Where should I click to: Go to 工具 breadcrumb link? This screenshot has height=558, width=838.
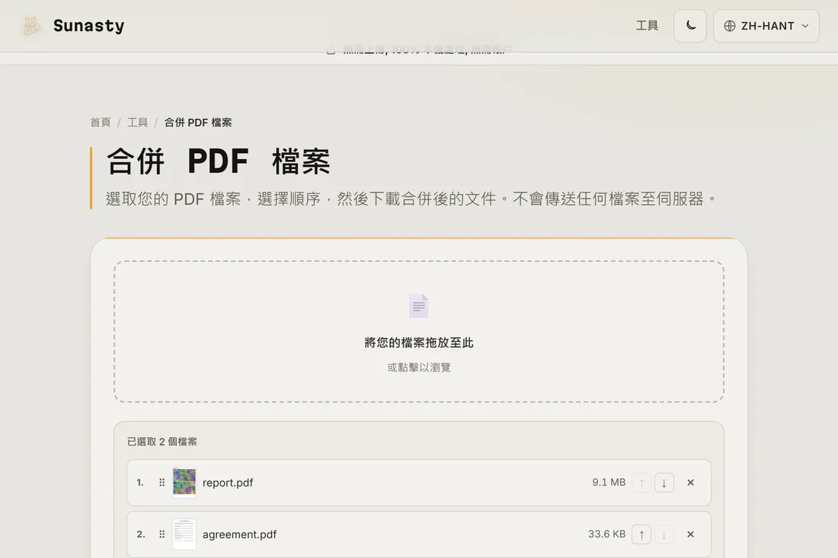[x=137, y=123]
